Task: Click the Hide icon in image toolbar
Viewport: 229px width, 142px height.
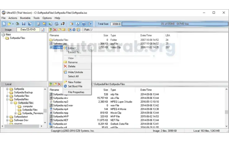Action: tap(79, 30)
